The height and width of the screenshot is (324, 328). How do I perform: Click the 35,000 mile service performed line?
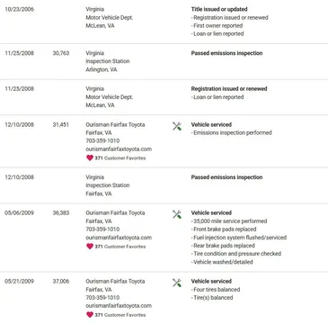tap(229, 221)
